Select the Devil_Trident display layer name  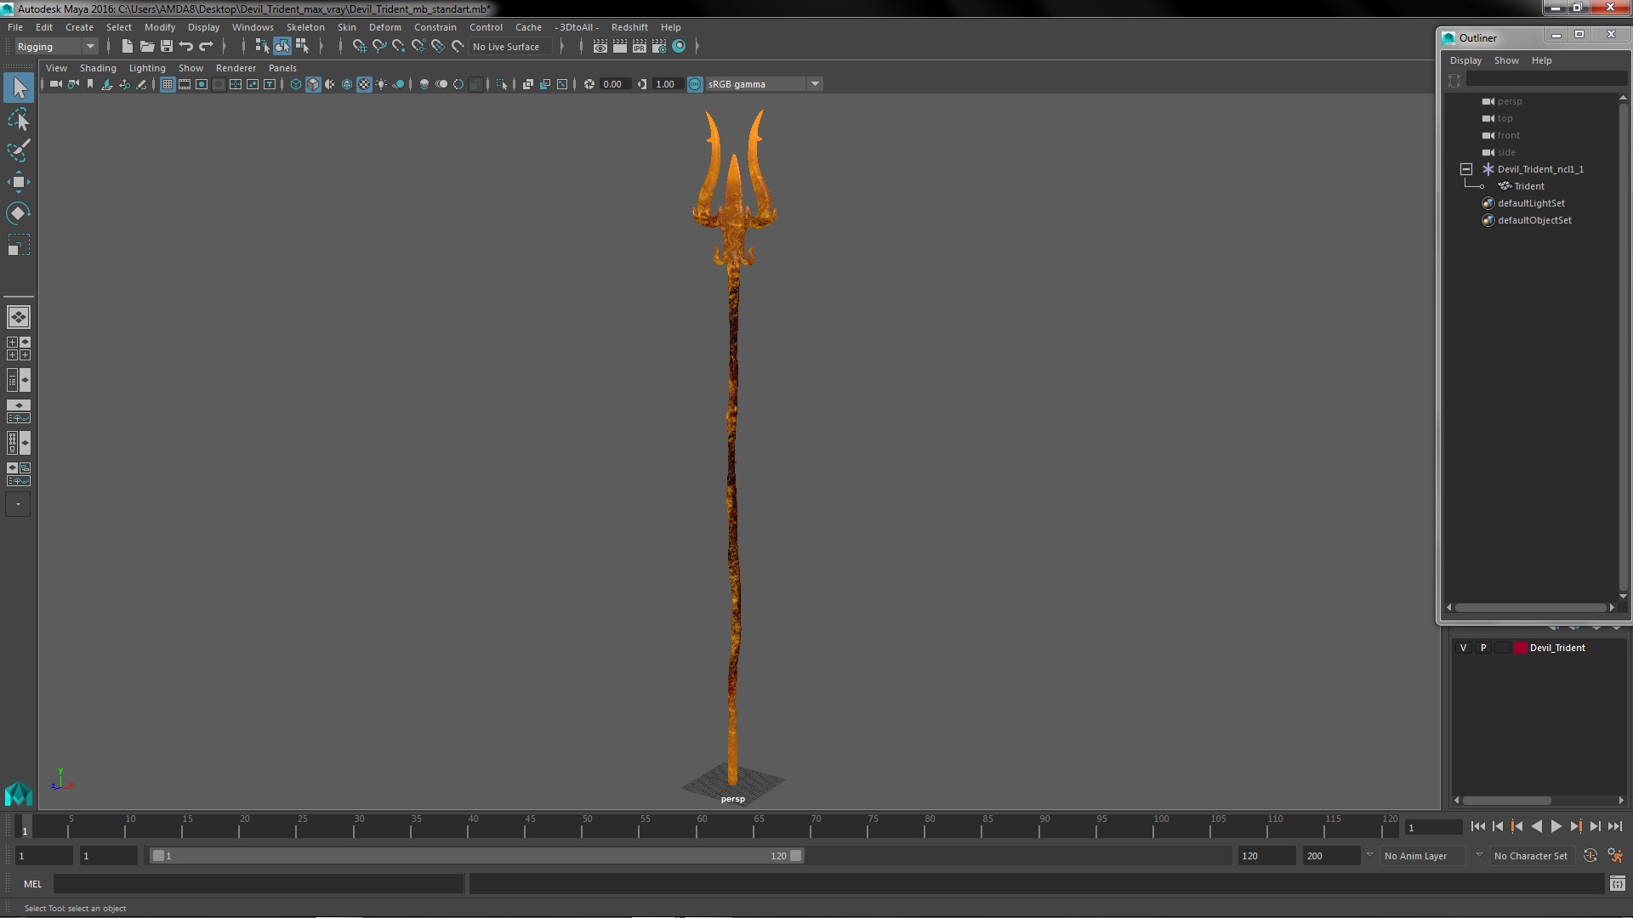point(1557,648)
